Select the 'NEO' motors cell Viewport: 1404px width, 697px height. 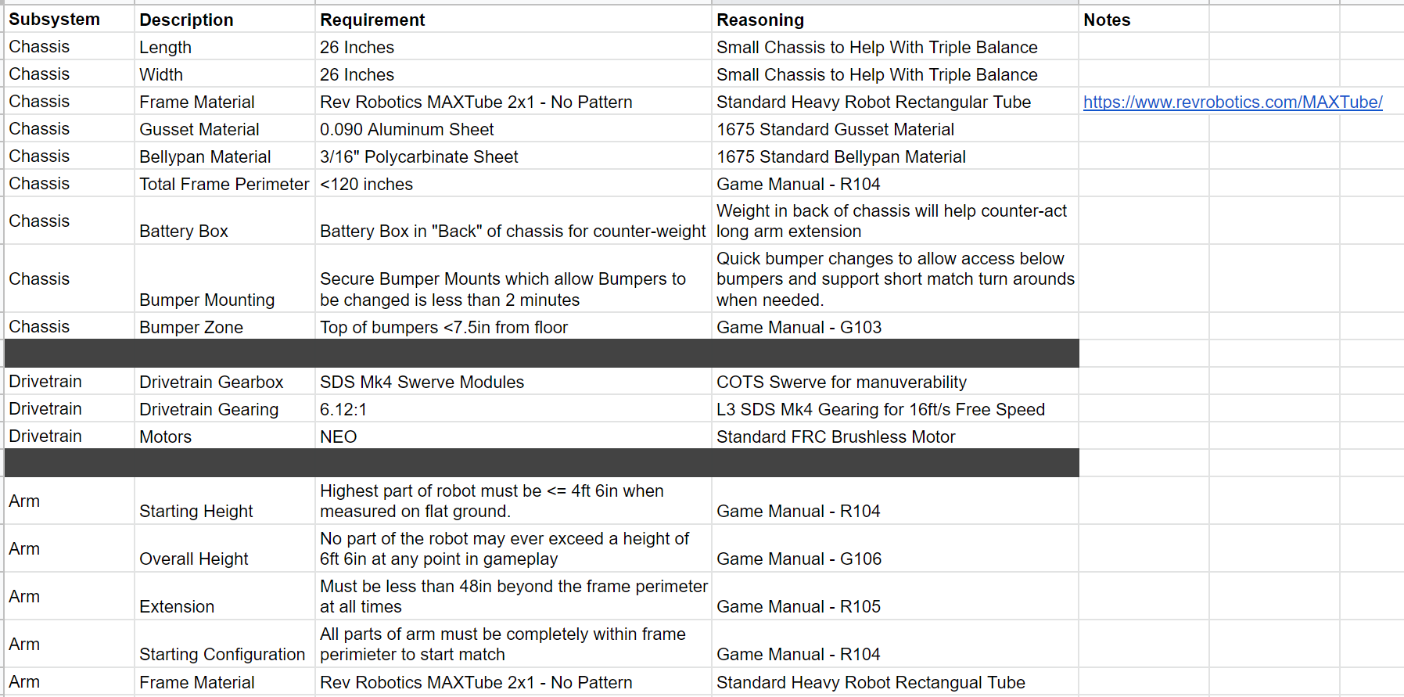[x=513, y=437]
